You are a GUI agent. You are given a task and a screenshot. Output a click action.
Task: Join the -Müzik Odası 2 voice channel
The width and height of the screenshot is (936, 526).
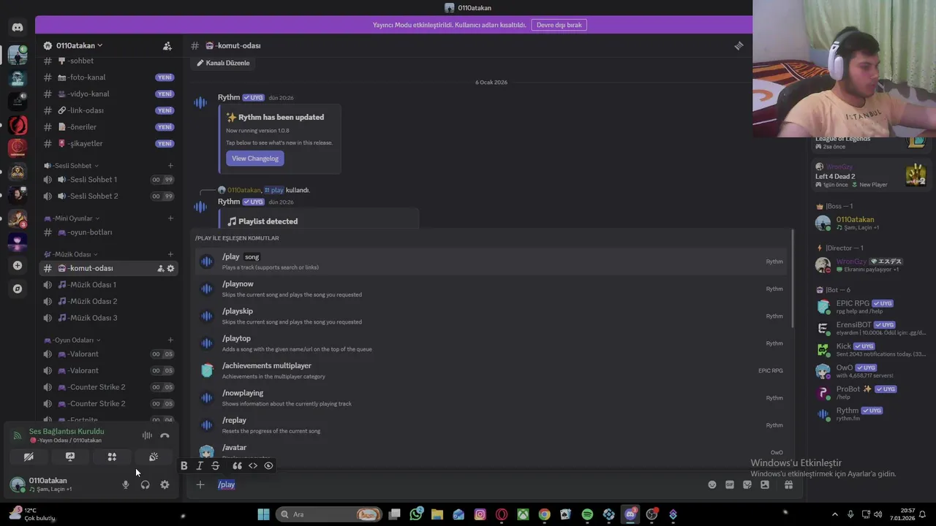108,301
